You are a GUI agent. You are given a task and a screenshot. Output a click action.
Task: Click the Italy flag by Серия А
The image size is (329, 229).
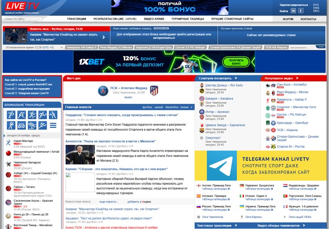[242, 196]
